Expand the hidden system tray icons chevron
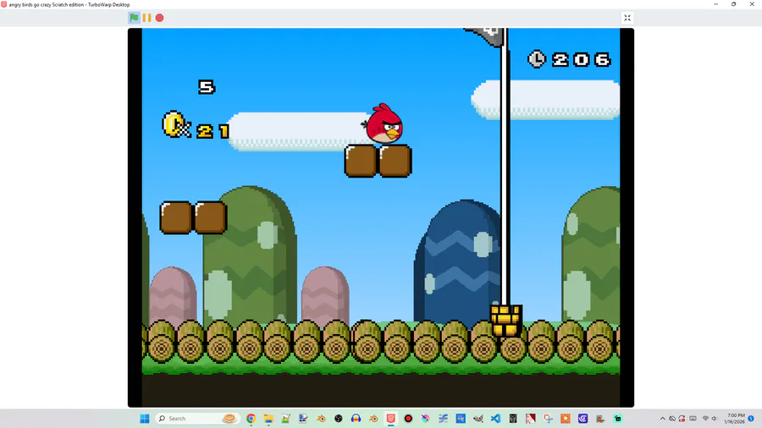Image resolution: width=762 pixels, height=428 pixels. tap(662, 419)
